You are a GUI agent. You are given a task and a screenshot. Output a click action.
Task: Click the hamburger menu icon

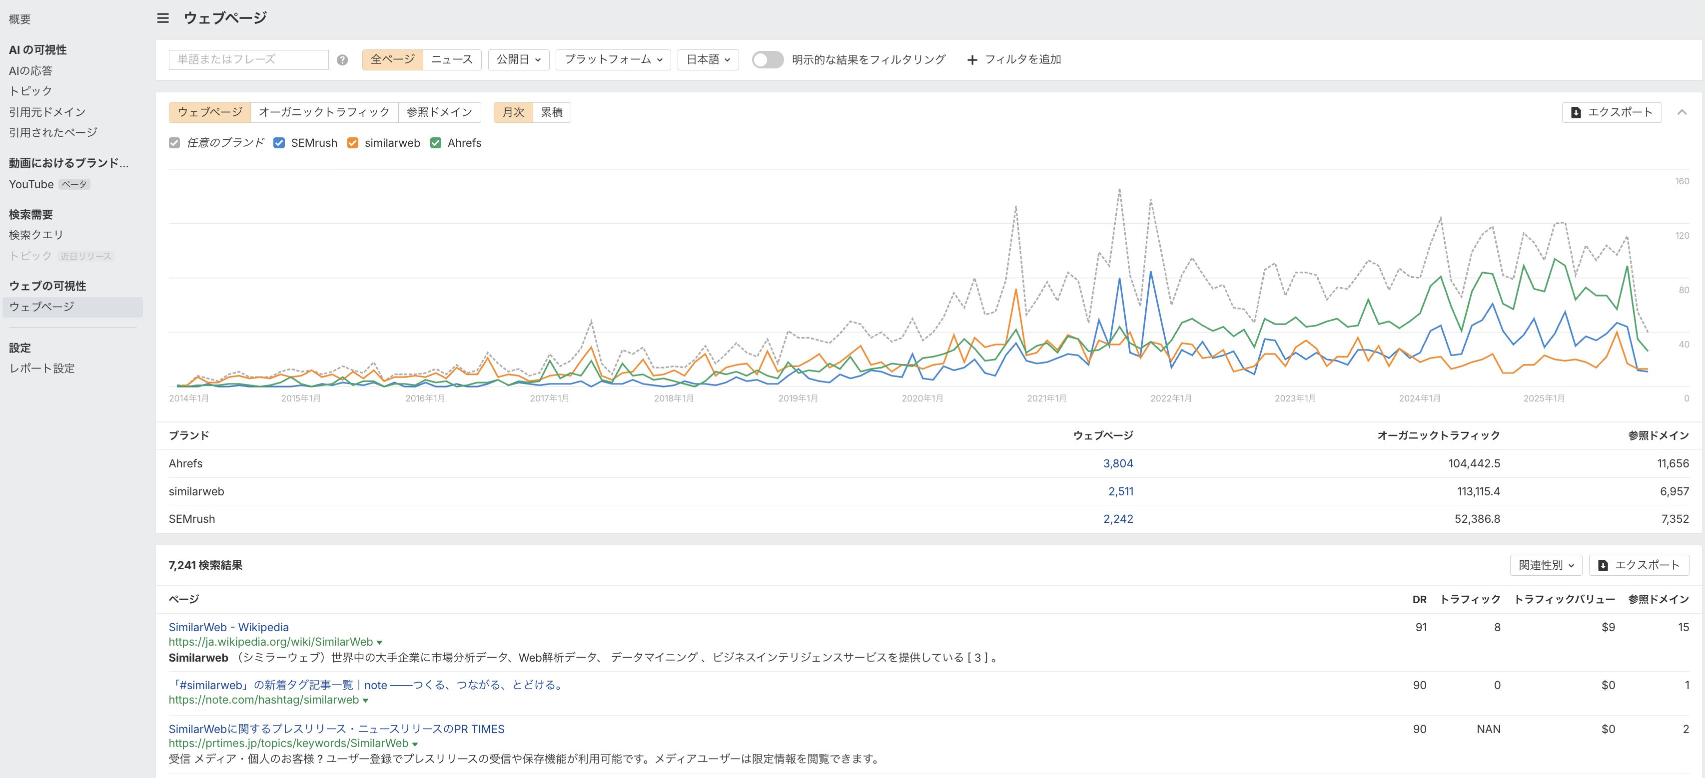click(163, 18)
